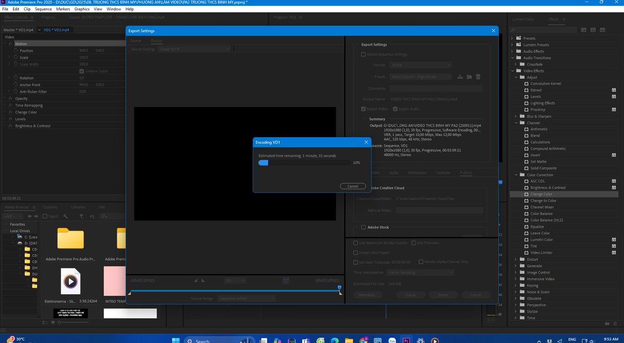Switch to the Lumetri Color tab
Viewport: 624px width, 343px height.
(x=523, y=19)
